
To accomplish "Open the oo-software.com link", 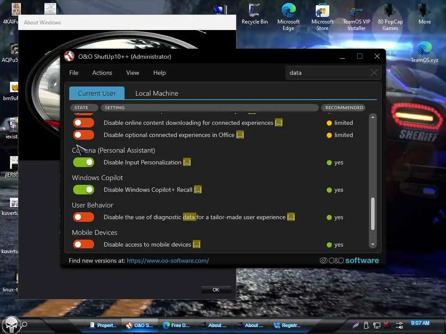I will pyautogui.click(x=168, y=261).
